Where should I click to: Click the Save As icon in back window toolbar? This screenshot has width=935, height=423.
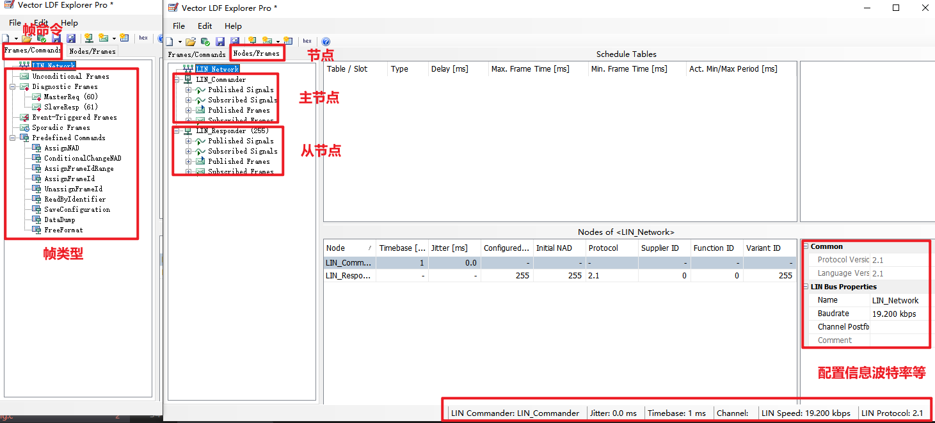pyautogui.click(x=71, y=38)
